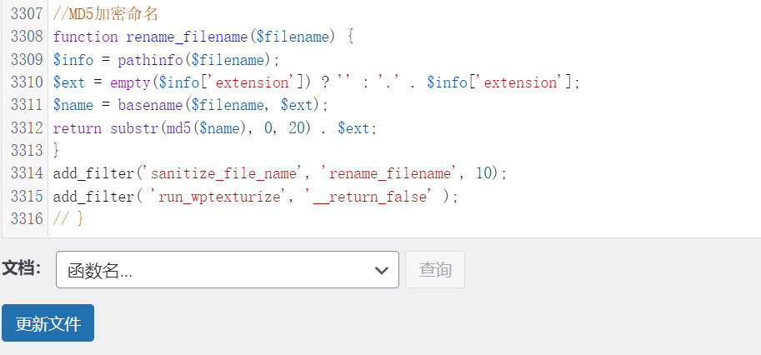Click the empty keyword on line 3310
761x355 pixels.
coord(130,82)
